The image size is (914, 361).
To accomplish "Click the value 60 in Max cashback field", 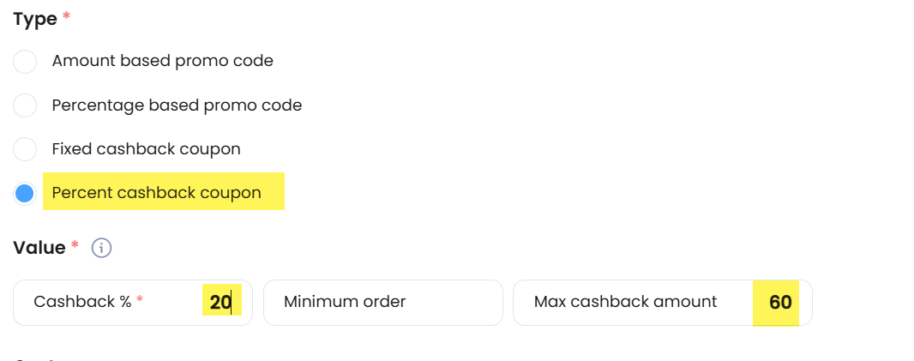I will tap(780, 302).
